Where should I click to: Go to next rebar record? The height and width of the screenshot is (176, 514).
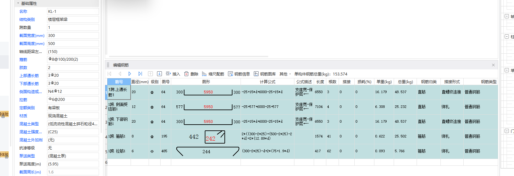[130, 74]
